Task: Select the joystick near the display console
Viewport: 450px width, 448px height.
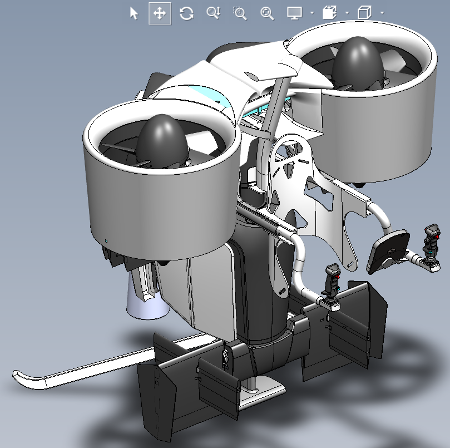Action: click(431, 248)
